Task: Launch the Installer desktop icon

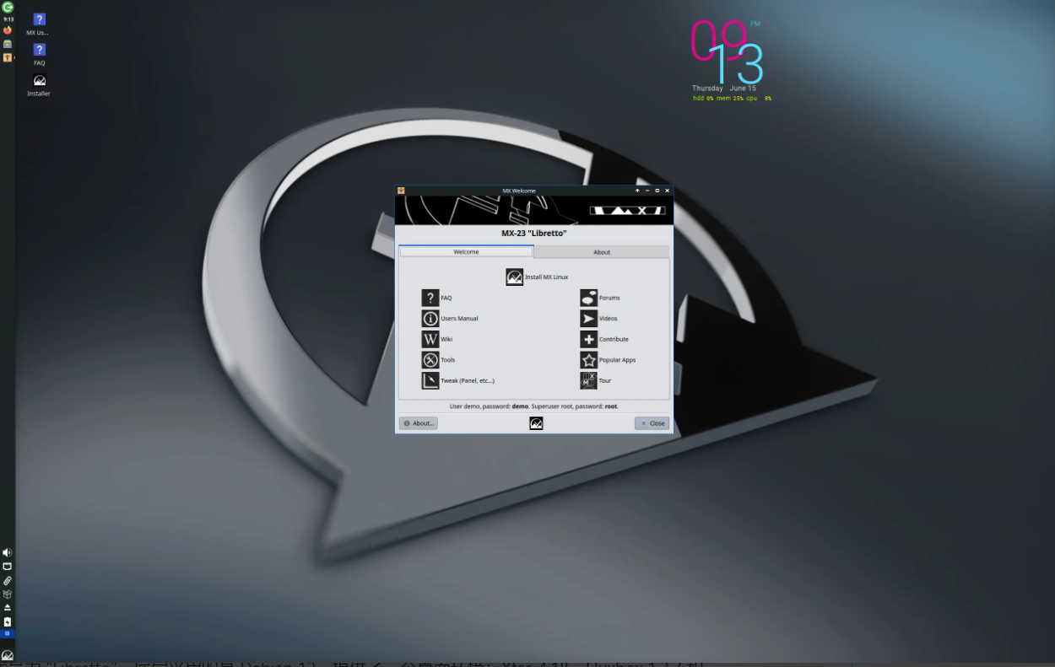Action: 39,84
